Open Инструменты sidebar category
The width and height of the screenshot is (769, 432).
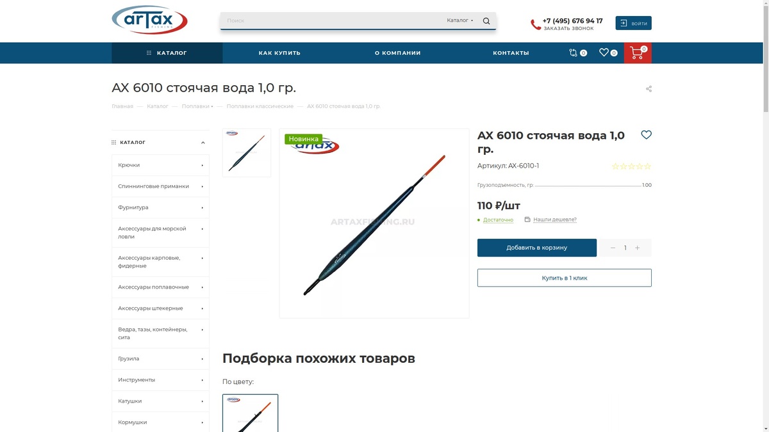pyautogui.click(x=160, y=380)
